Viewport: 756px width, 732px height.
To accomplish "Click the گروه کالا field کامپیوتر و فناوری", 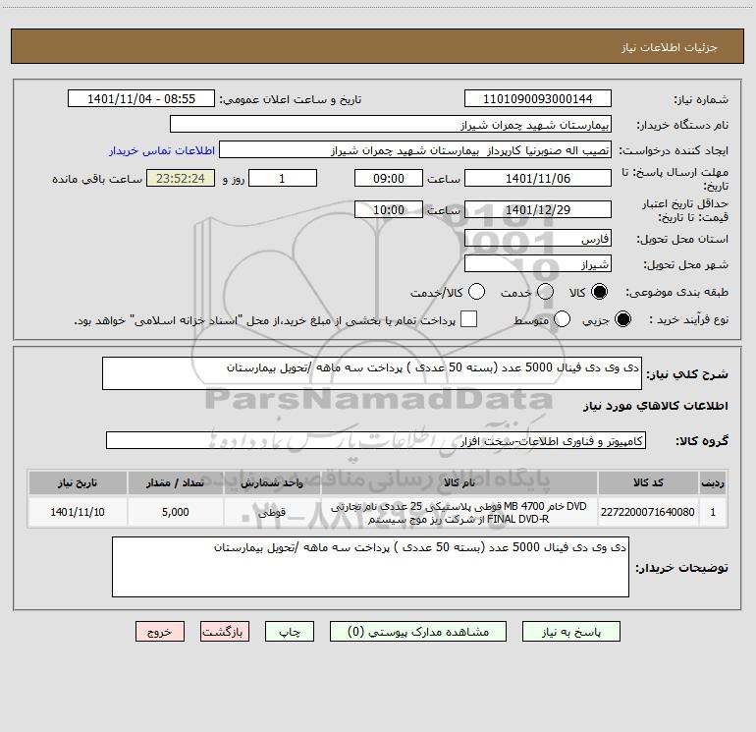I will (x=376, y=440).
